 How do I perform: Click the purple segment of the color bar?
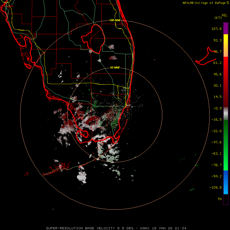point(226,28)
